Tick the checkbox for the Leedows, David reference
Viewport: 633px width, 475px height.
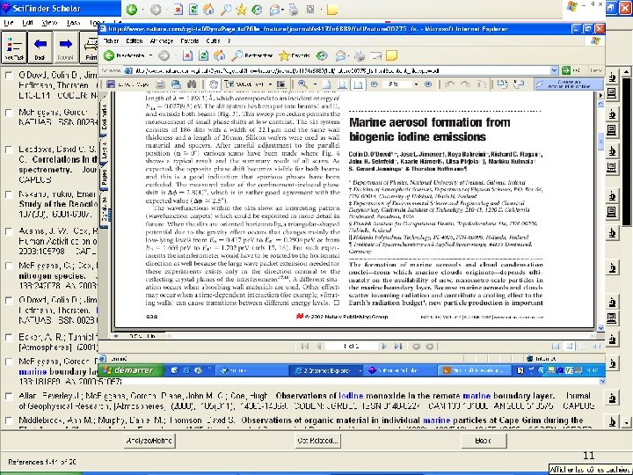pyautogui.click(x=9, y=150)
